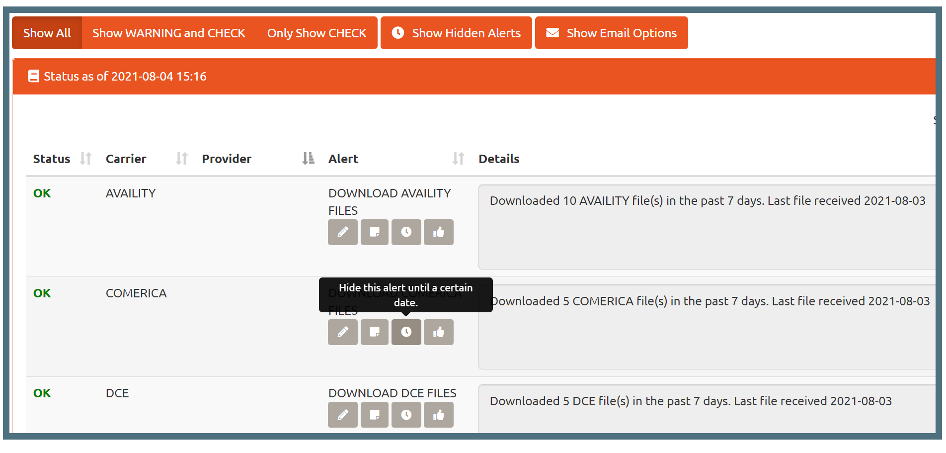Click the pencil edit icon for COMERICA alert
Screen dimensions: 946x453
pyautogui.click(x=342, y=332)
